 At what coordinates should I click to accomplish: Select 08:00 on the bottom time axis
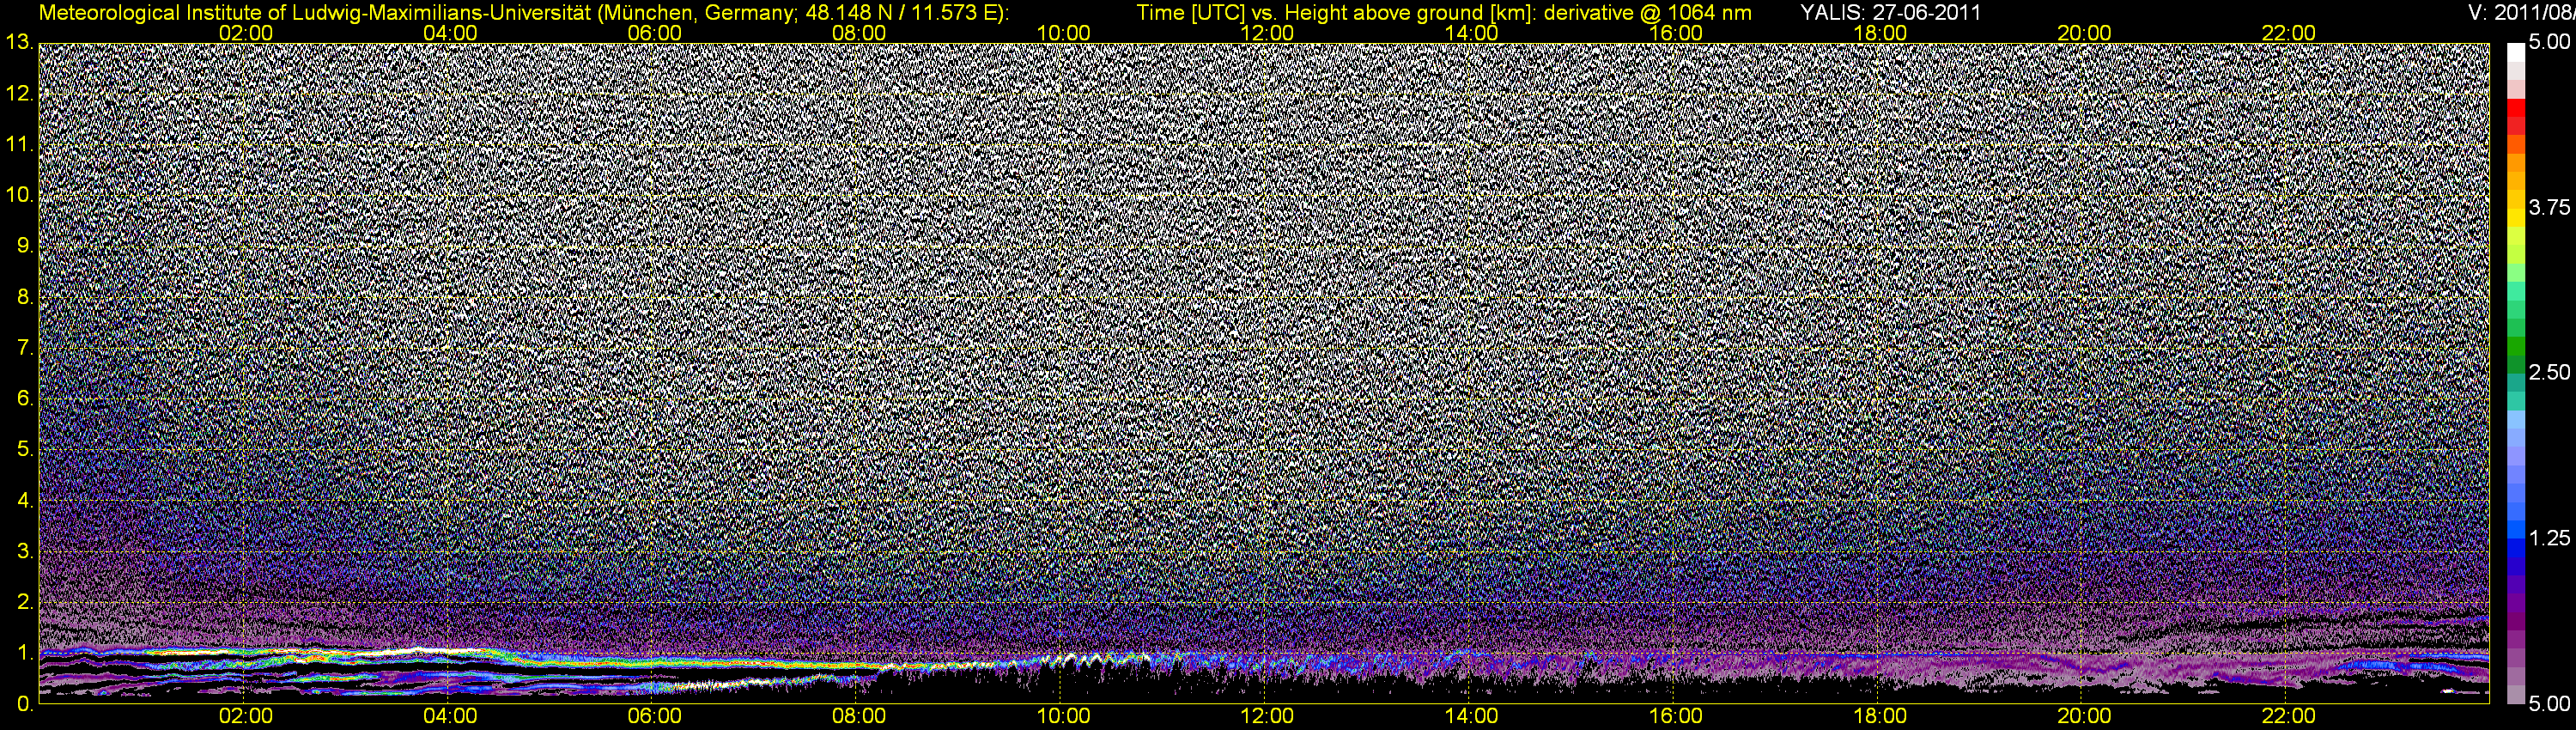pos(859,717)
